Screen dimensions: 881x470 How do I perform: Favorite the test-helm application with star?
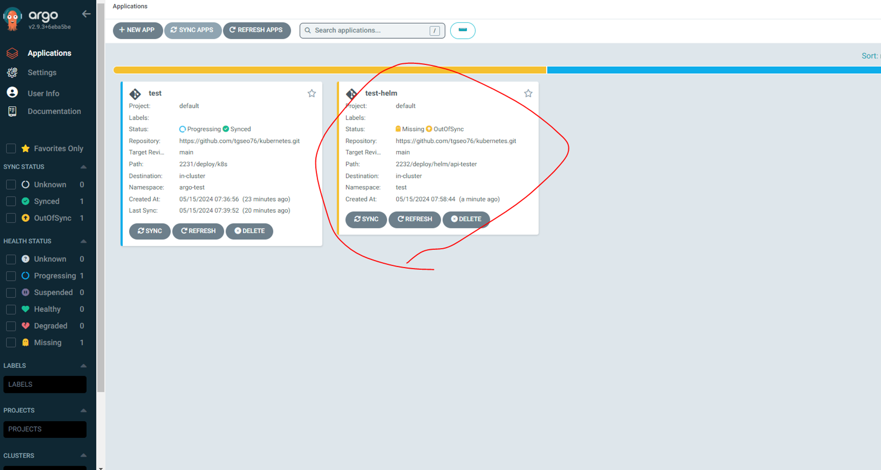point(528,93)
